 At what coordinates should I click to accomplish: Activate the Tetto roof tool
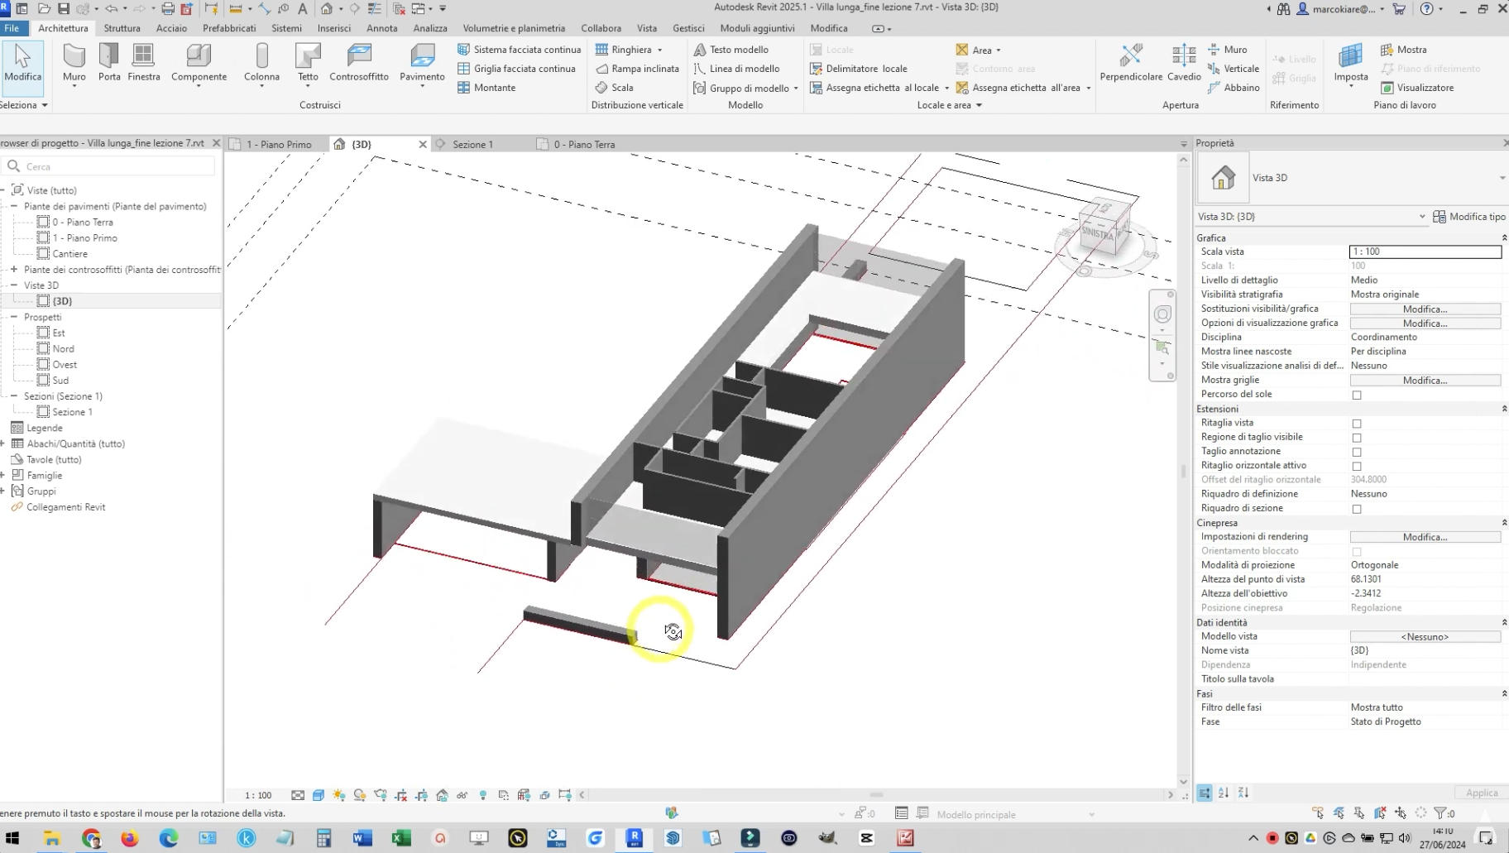(308, 63)
